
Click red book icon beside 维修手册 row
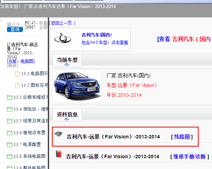59,154
